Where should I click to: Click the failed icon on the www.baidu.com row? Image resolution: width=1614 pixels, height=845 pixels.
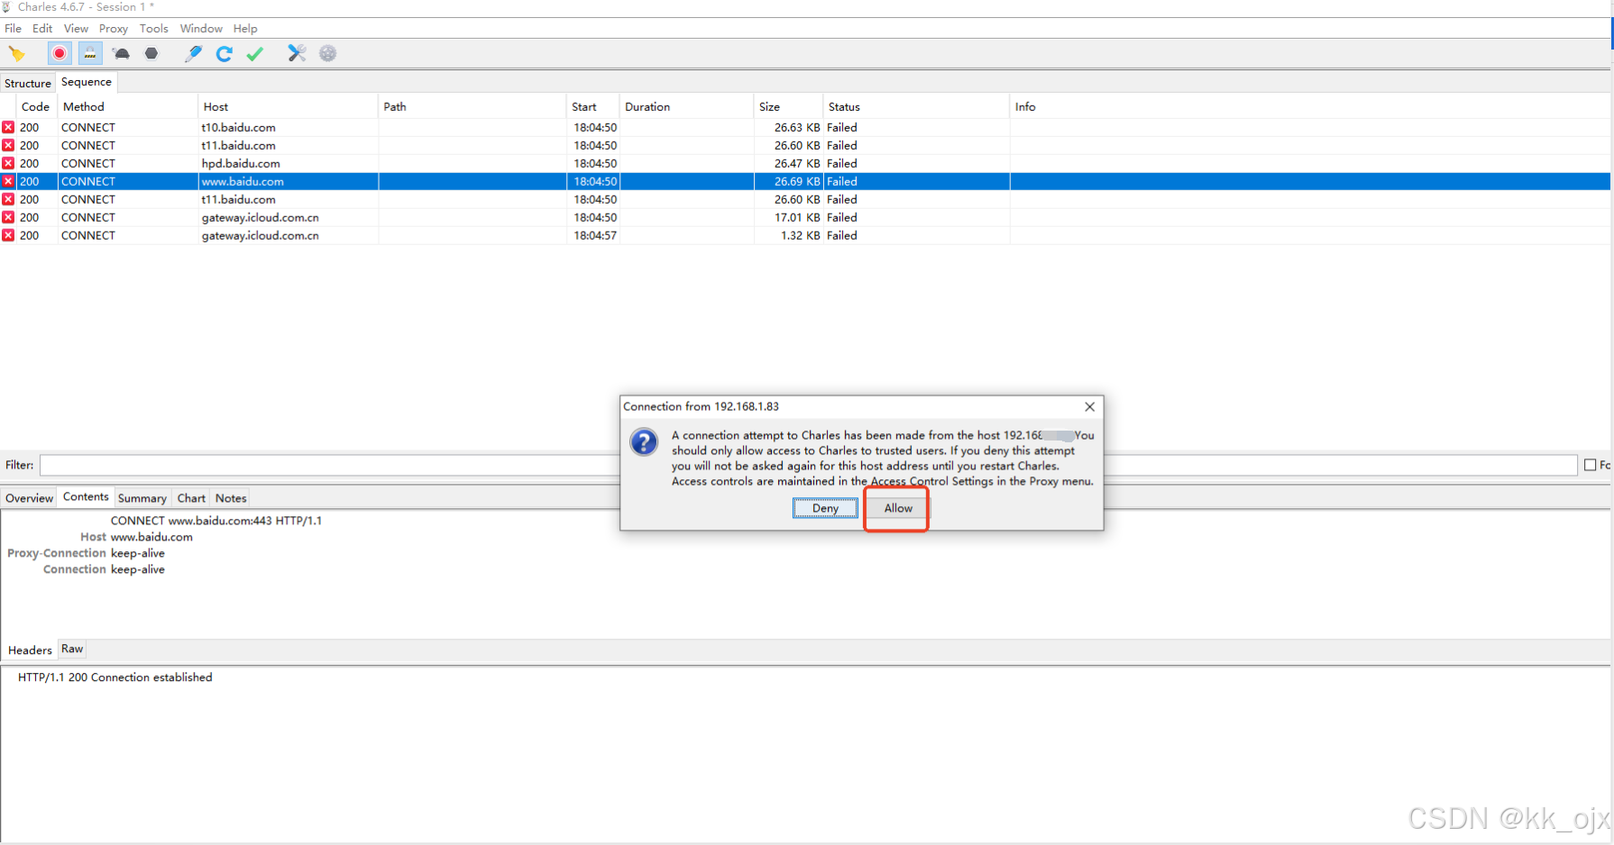tap(8, 182)
